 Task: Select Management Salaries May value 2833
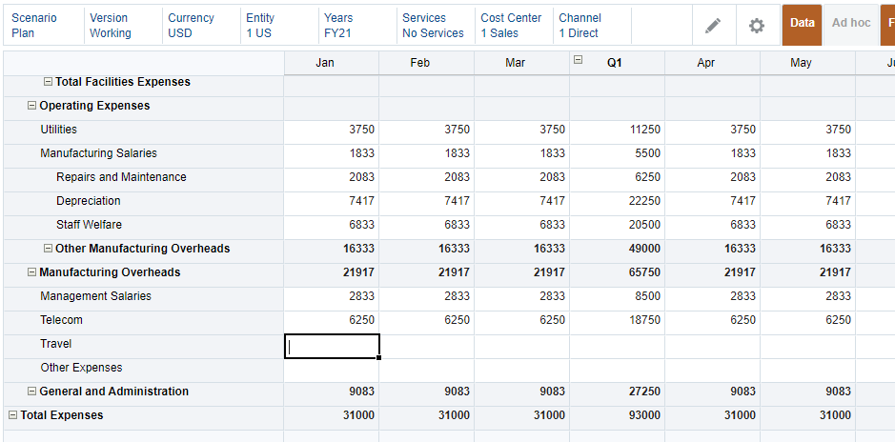pos(807,299)
